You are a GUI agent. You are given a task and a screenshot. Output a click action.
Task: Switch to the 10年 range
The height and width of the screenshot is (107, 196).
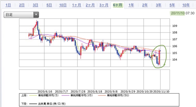186,5
